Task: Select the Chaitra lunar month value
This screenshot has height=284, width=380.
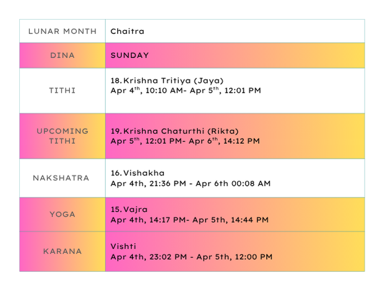Action: pyautogui.click(x=127, y=31)
